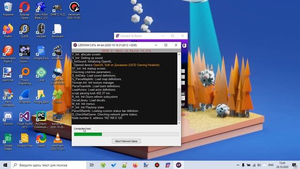Click the taskbar search box

point(49,165)
